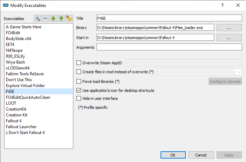
Task: Select NifSkope in the list
Action: [x=39, y=50]
